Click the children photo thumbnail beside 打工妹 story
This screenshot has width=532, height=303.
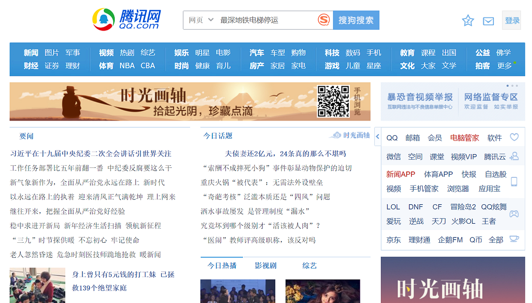coord(38,285)
